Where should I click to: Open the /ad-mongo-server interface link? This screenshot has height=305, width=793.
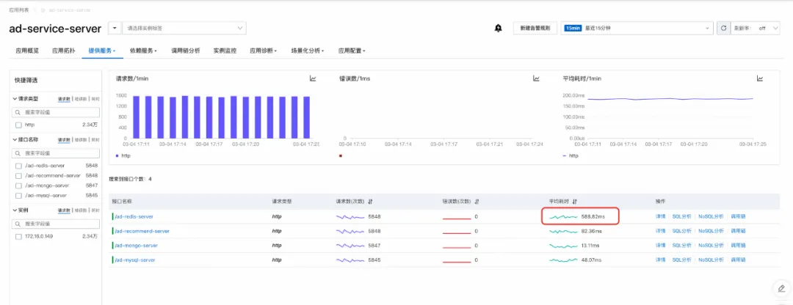tap(136, 246)
